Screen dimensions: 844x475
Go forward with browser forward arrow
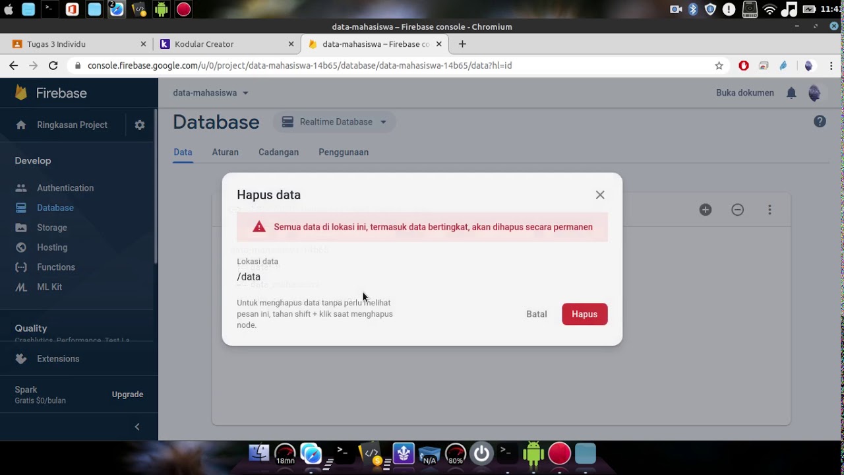(34, 65)
